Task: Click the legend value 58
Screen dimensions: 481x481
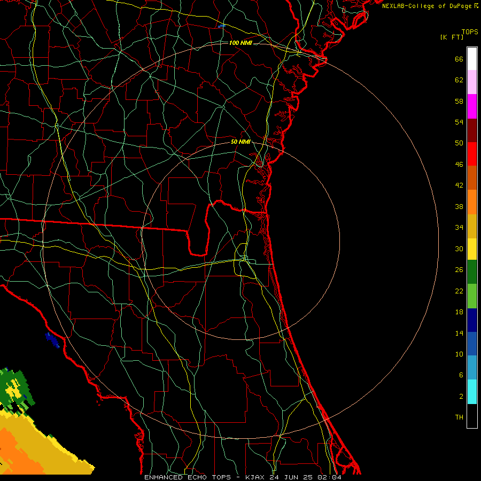Action: 459,101
